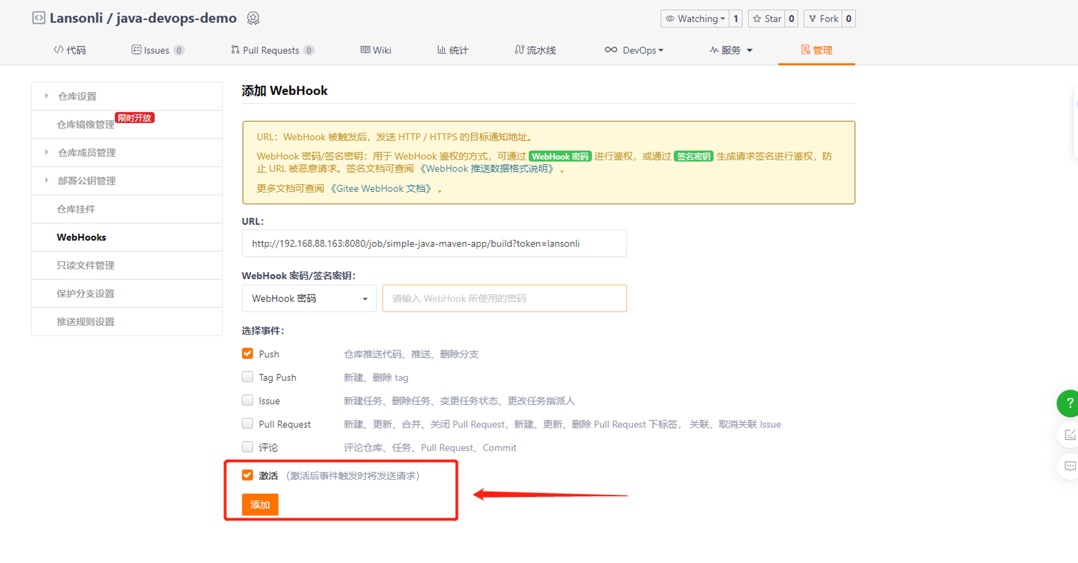Check the Pull Request event checkbox
1078x563 pixels.
[x=247, y=423]
